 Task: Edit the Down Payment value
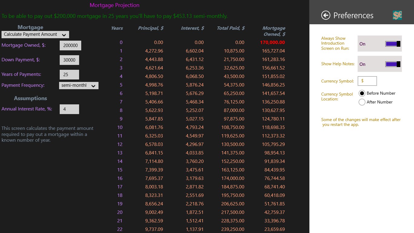[69, 60]
